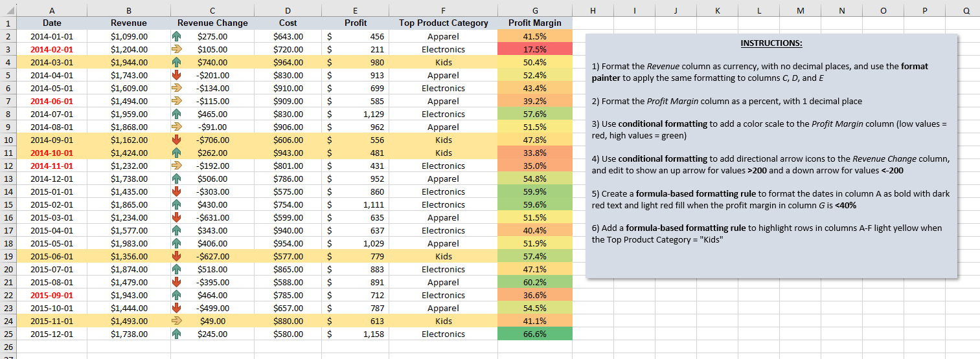
Task: Select the 60.2% profit margin cell
Action: pos(535,283)
